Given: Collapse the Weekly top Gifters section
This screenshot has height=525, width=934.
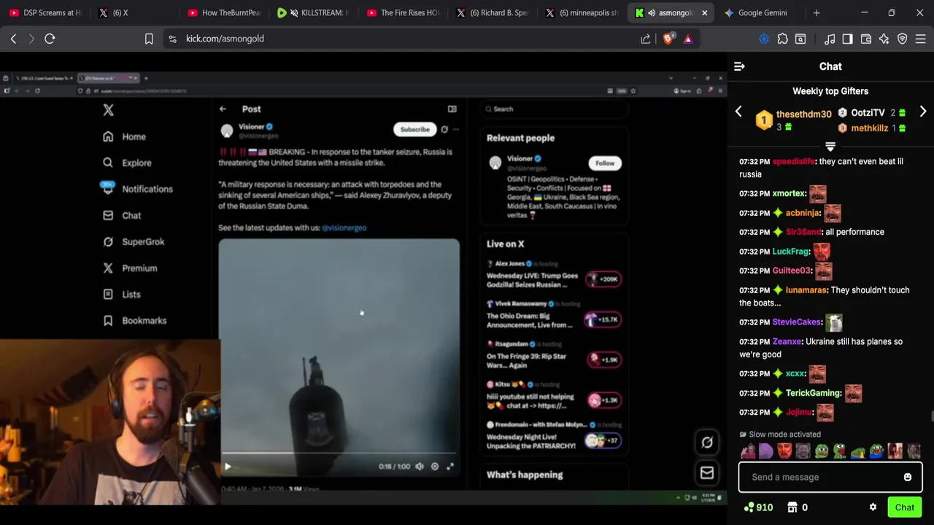Looking at the screenshot, I should pyautogui.click(x=830, y=147).
